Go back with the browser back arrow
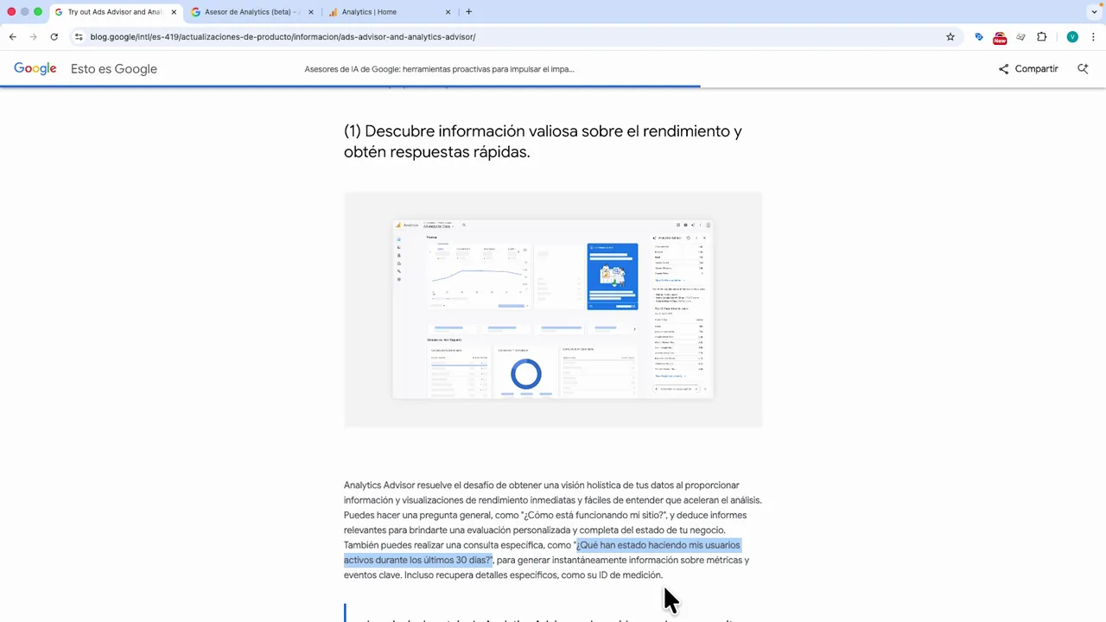 (12, 37)
